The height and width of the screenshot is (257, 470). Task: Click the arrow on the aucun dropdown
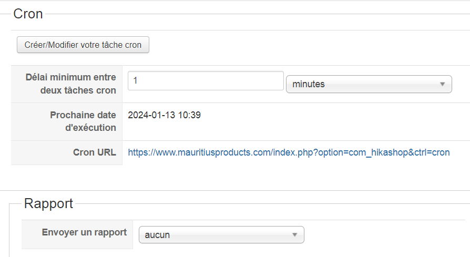coord(294,235)
